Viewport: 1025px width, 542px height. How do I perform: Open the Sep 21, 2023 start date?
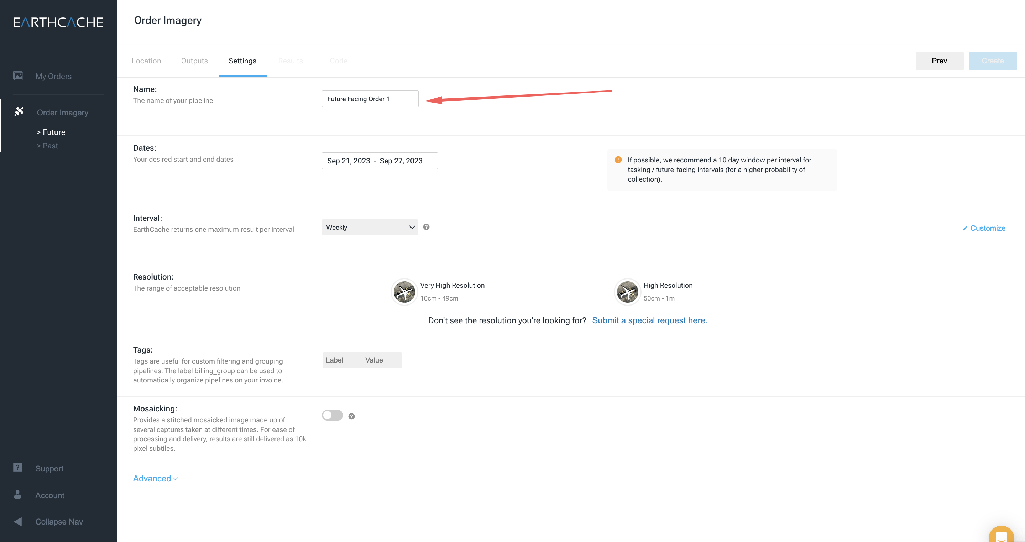(349, 161)
